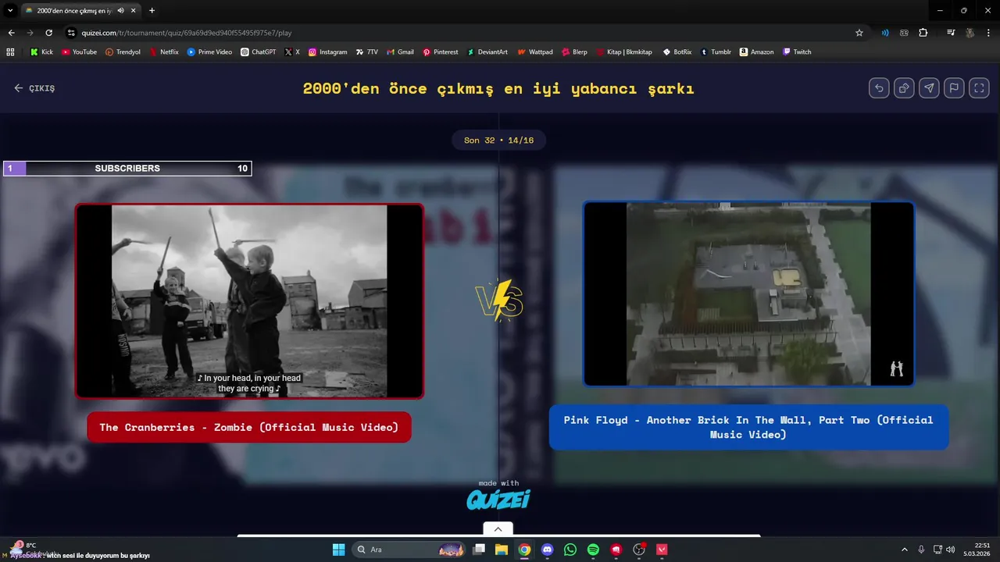Open Discord from the taskbar

tap(548, 550)
